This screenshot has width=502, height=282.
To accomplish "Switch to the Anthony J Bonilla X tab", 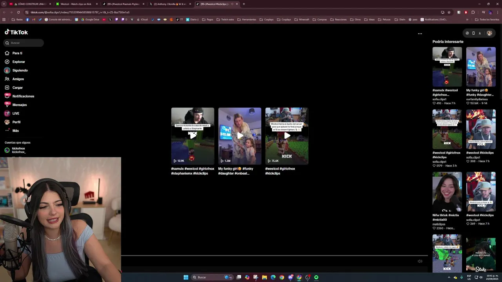I will tap(170, 4).
